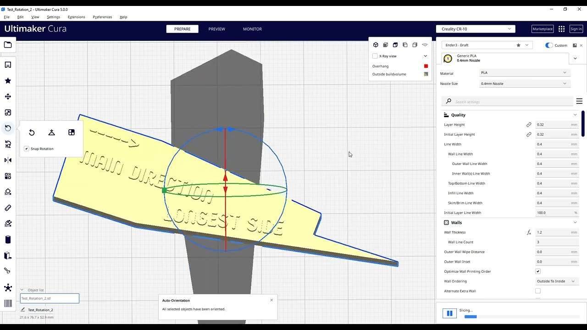Viewport: 587px width, 330px height.
Task: Toggle the Custom settings switch
Action: (x=549, y=45)
